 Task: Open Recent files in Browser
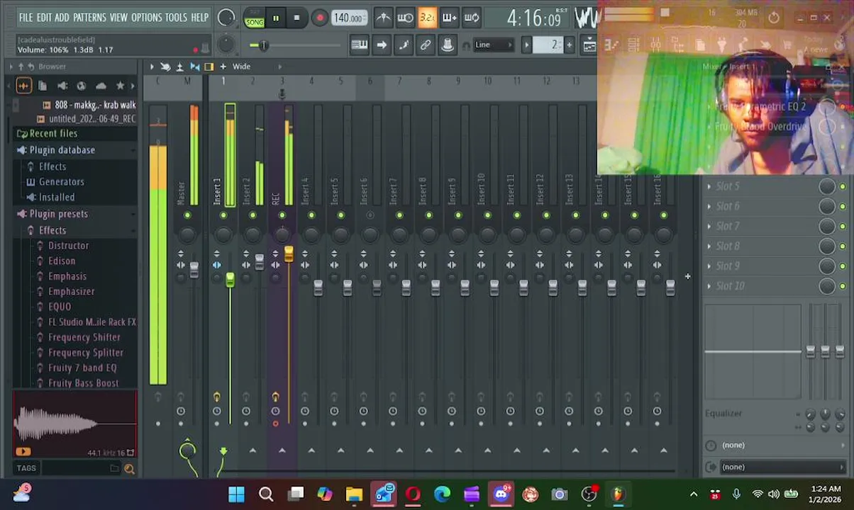[x=53, y=134]
